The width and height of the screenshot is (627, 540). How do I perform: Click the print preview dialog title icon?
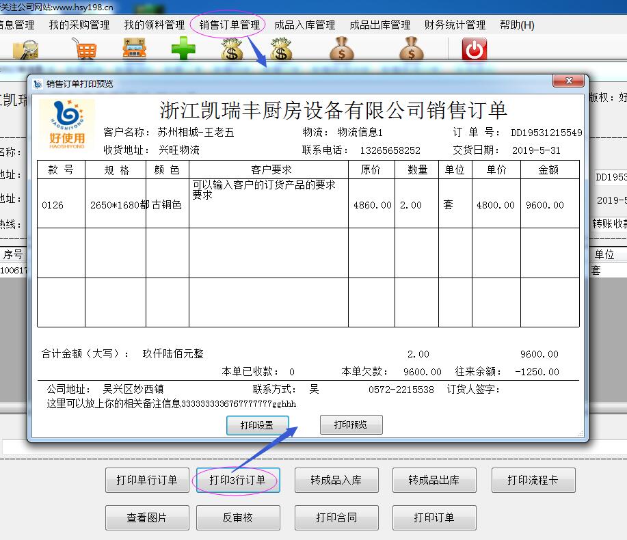pyautogui.click(x=38, y=83)
